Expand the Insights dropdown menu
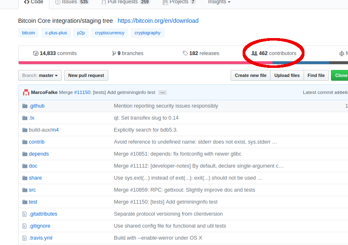Image resolution: width=348 pixels, height=245 pixels. tap(219, 2)
